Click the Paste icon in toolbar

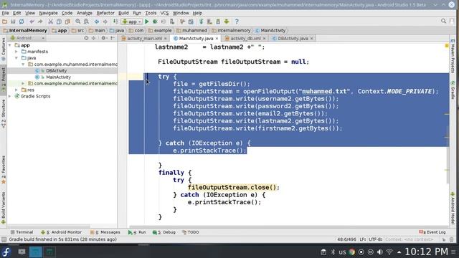[x=67, y=21]
